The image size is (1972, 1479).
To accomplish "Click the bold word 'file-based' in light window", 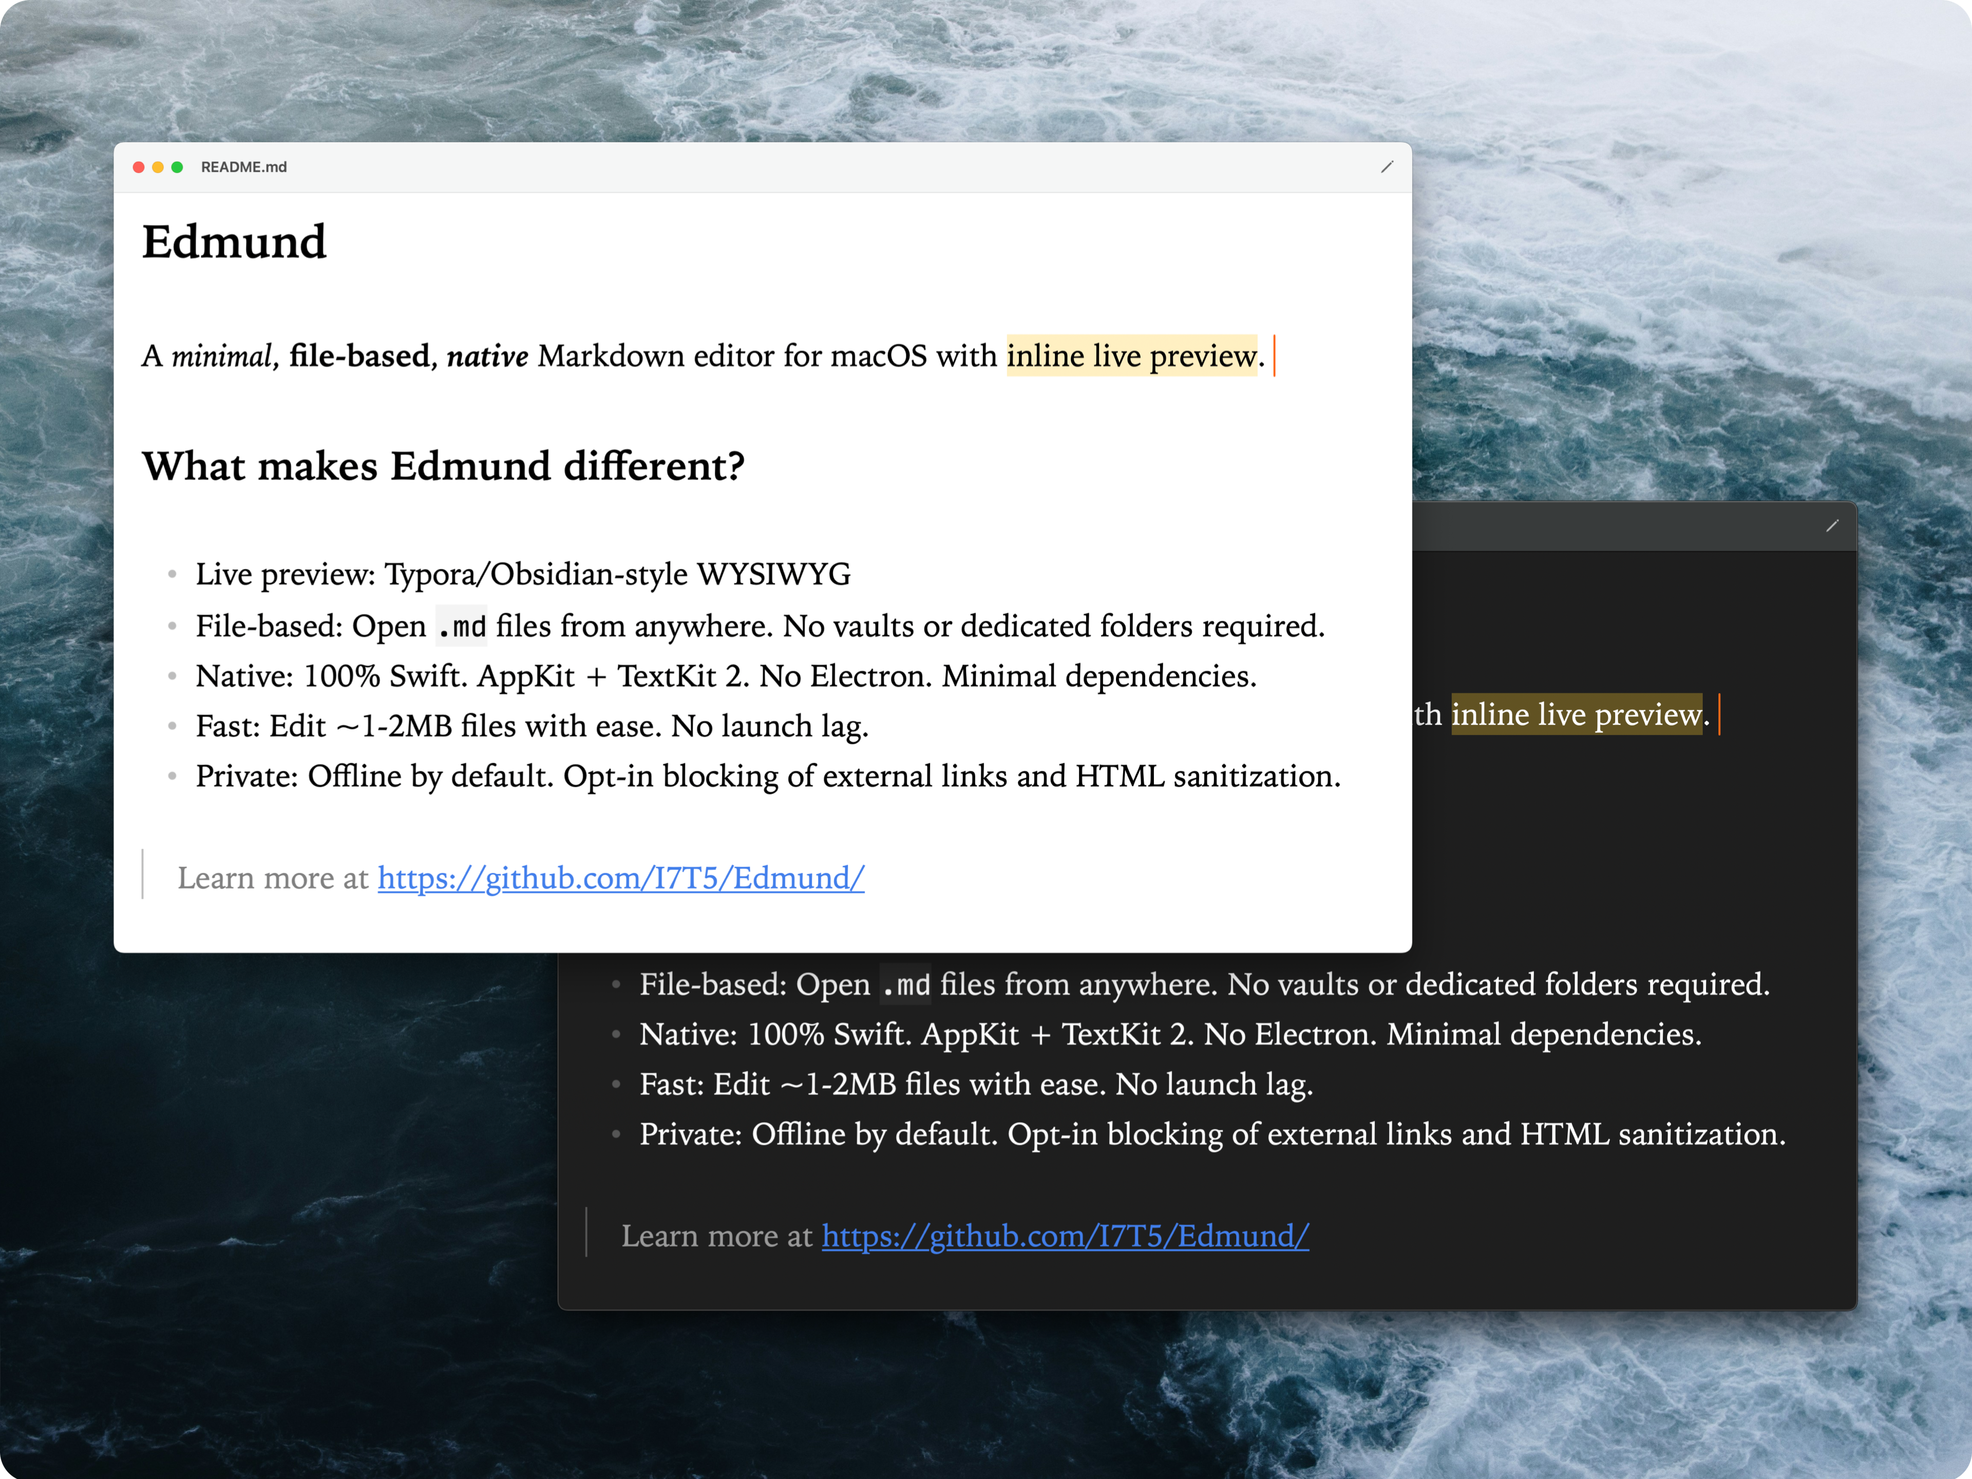I will click(x=359, y=356).
